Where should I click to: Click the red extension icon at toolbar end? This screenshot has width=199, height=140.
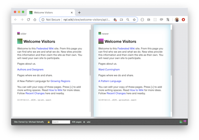coord(183,20)
